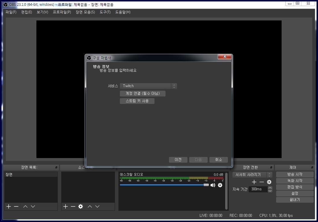Add a new source with the plus icon
318x222 pixels.
[x=66, y=206]
